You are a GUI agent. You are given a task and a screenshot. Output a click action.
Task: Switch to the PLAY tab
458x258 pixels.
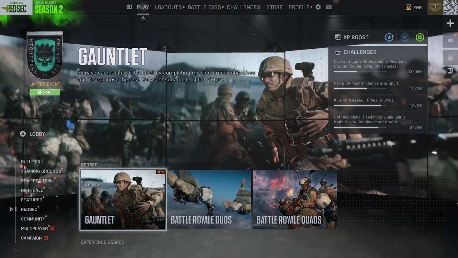(x=143, y=7)
